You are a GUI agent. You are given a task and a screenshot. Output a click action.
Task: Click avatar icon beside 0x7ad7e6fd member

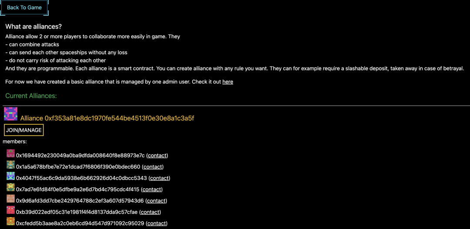(x=11, y=188)
